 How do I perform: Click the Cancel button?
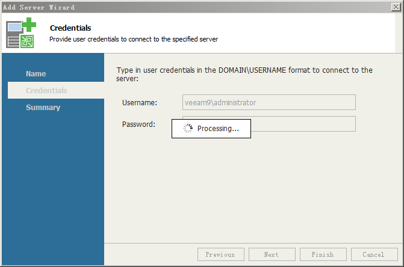pos(374,254)
